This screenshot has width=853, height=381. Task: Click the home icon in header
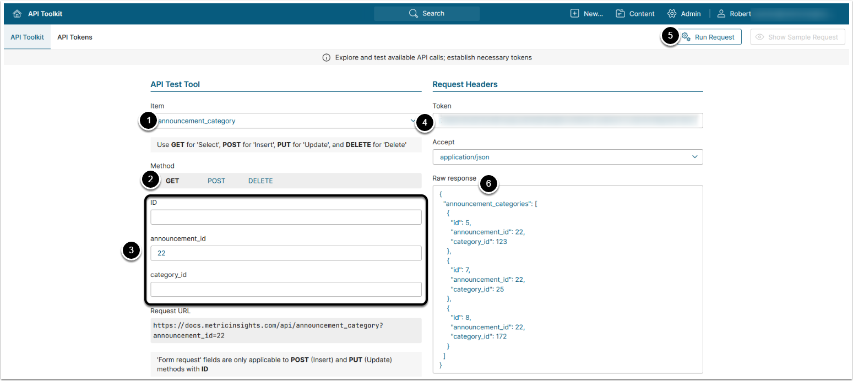click(17, 14)
